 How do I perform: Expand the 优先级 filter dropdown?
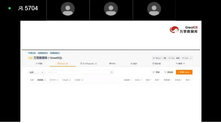[178, 80]
